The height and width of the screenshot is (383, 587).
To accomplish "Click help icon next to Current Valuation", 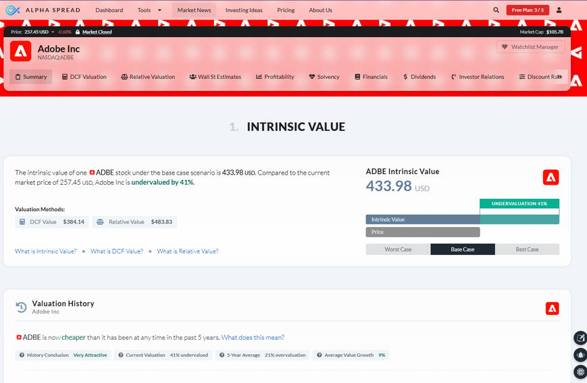I will click(120, 355).
